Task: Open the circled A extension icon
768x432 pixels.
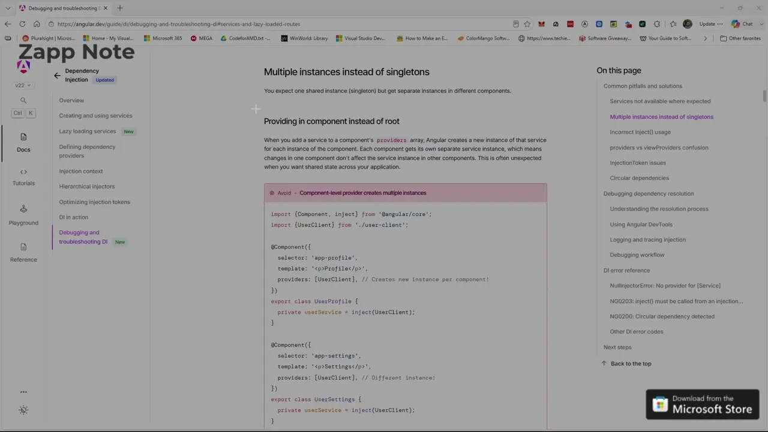Action: [x=584, y=24]
